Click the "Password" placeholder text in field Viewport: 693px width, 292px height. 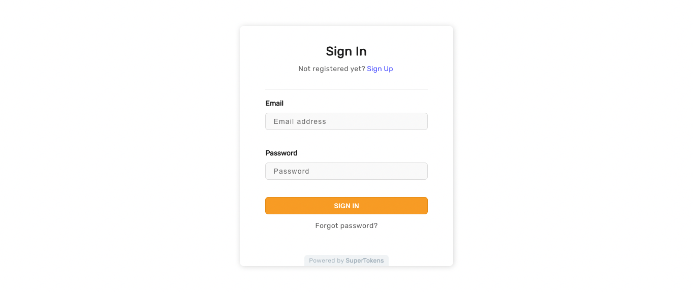pyautogui.click(x=291, y=171)
